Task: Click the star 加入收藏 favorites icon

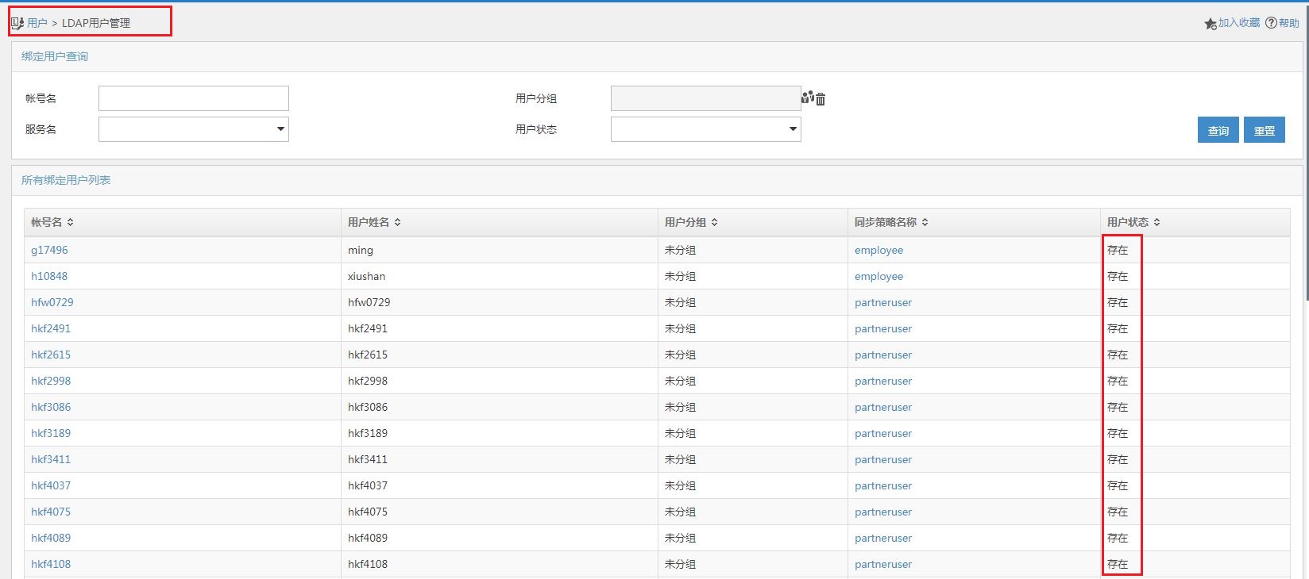Action: (x=1210, y=24)
